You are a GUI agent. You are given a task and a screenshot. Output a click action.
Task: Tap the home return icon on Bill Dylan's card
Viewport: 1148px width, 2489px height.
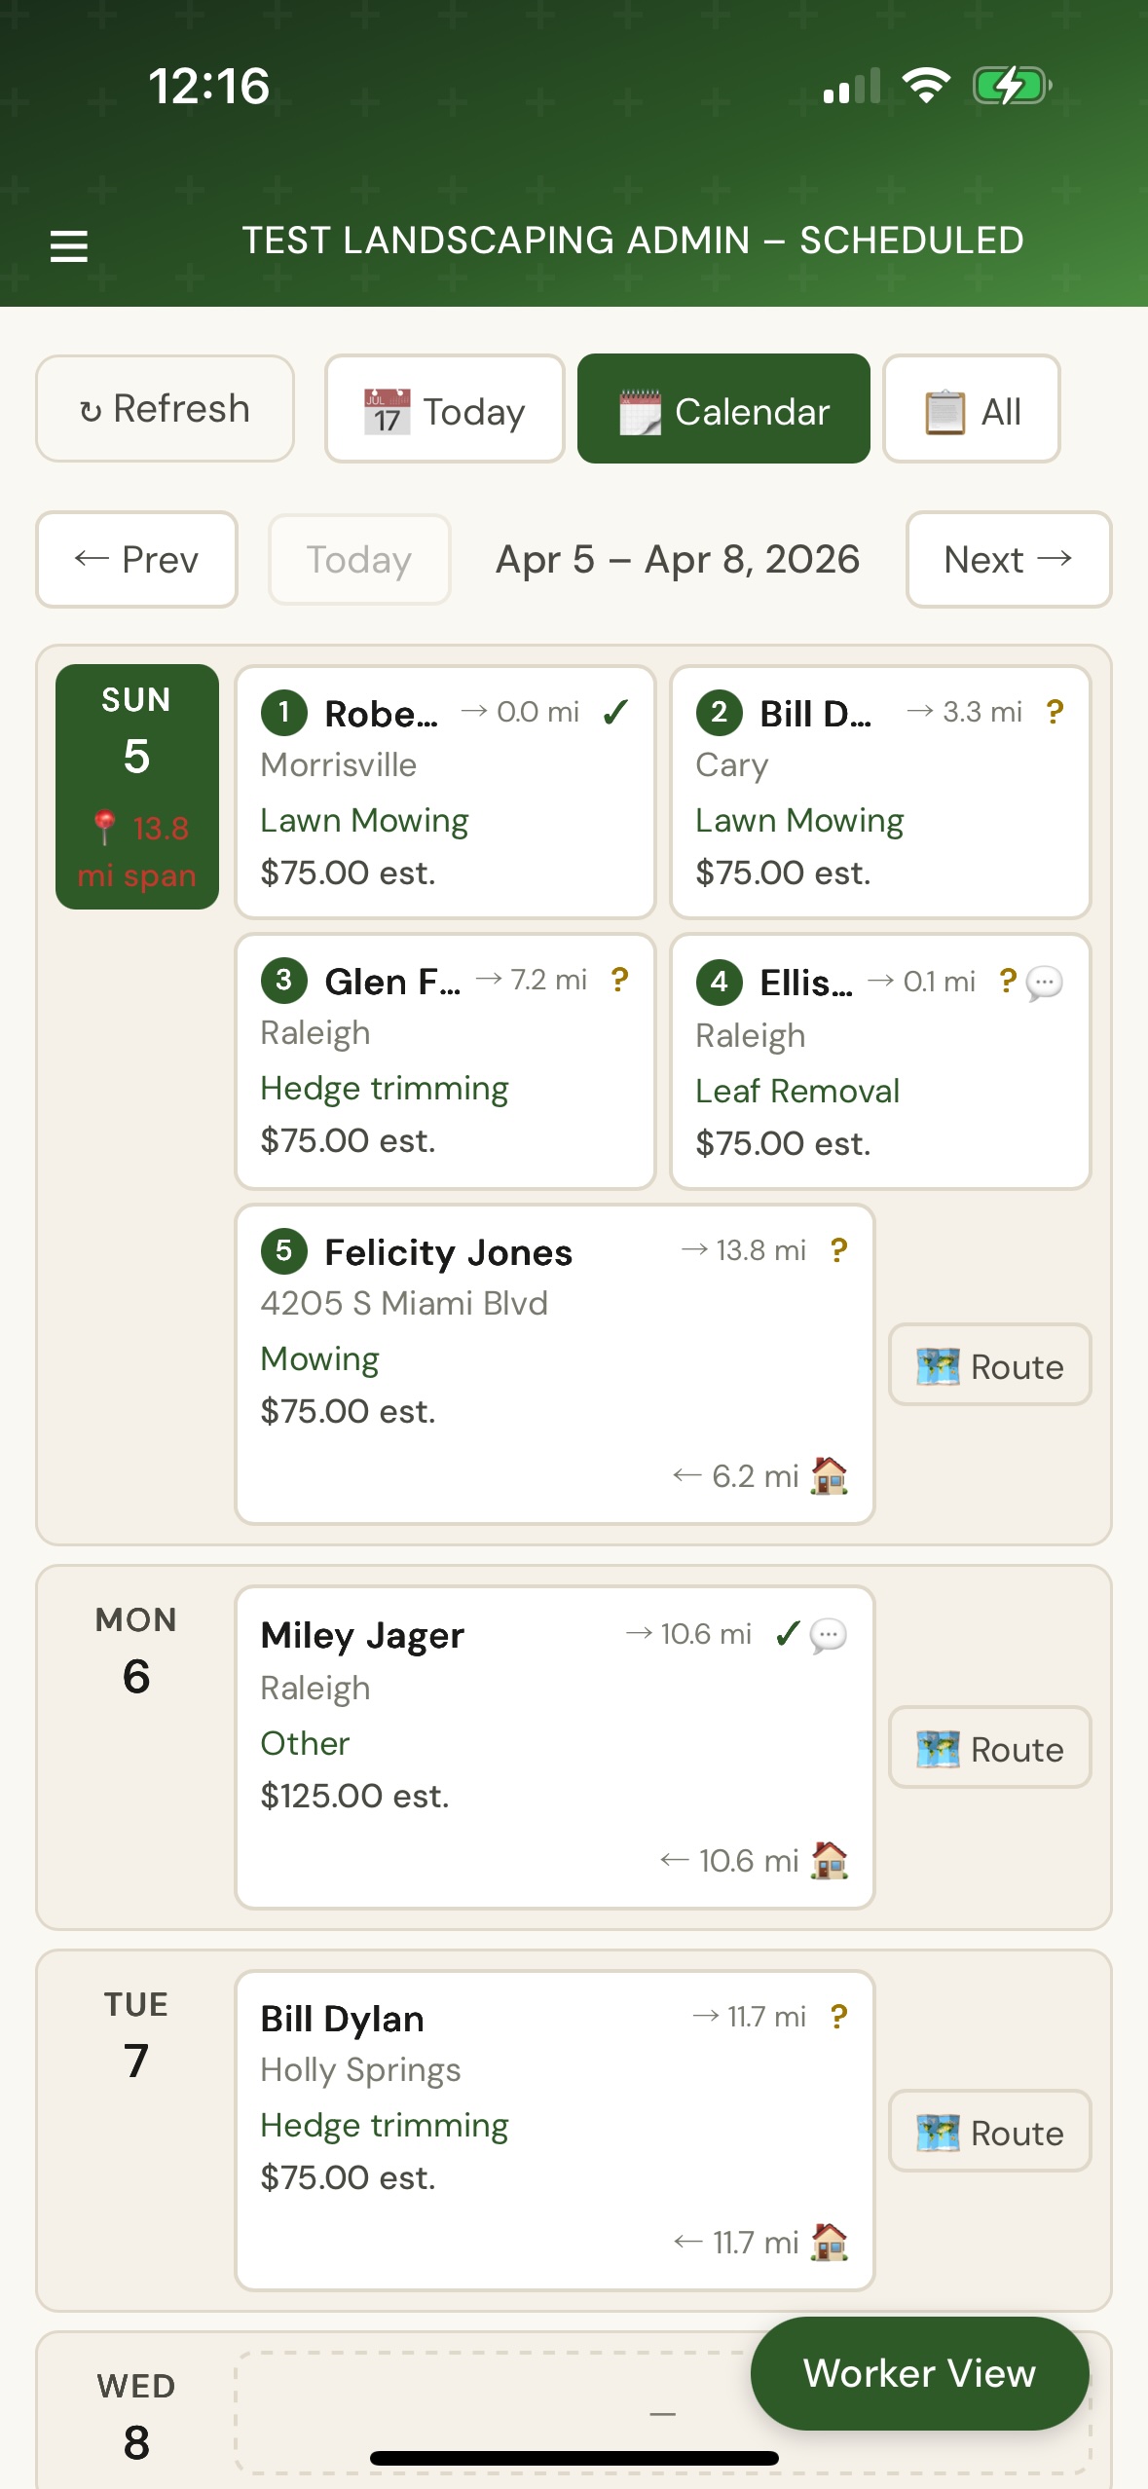[x=829, y=2243]
